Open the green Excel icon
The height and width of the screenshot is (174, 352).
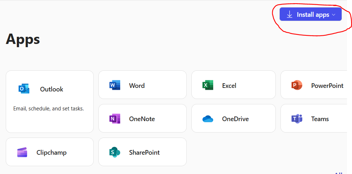(207, 85)
